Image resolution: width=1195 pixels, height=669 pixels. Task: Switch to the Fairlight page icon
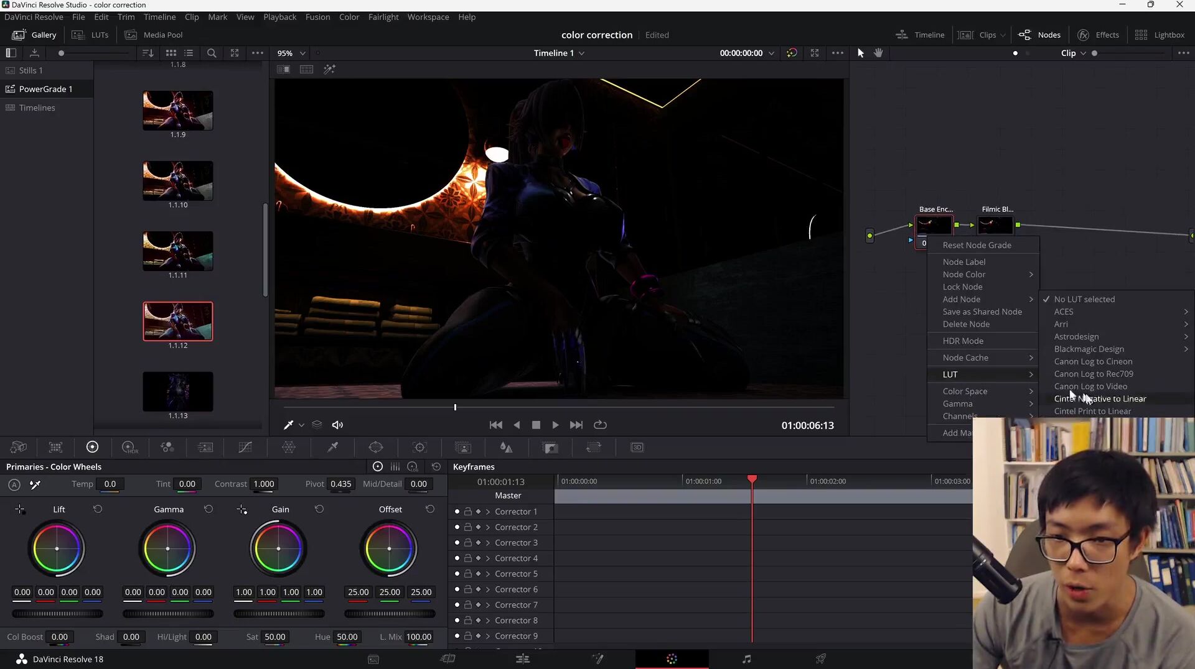[746, 659]
